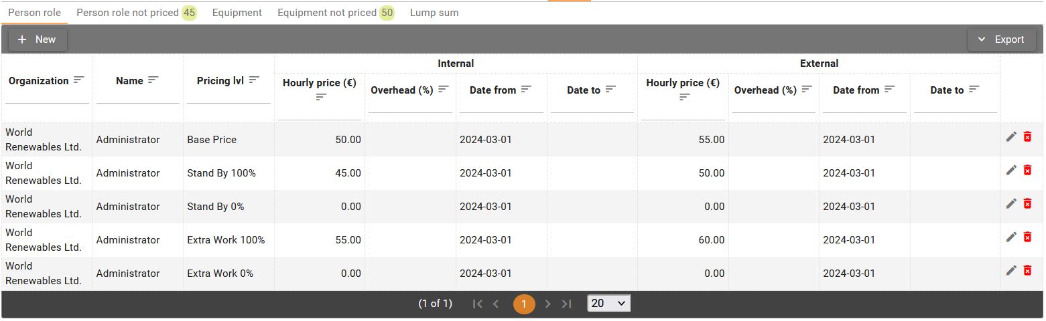Open the Export dropdown
This screenshot has width=1046, height=321.
pos(1000,39)
